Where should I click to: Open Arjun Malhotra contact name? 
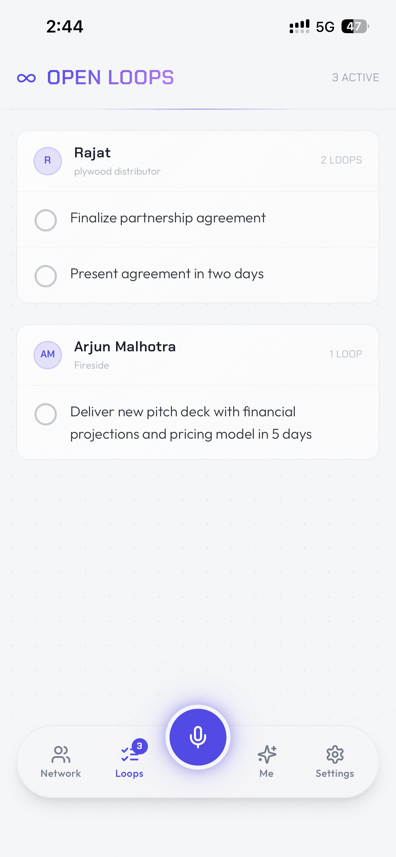pos(125,347)
